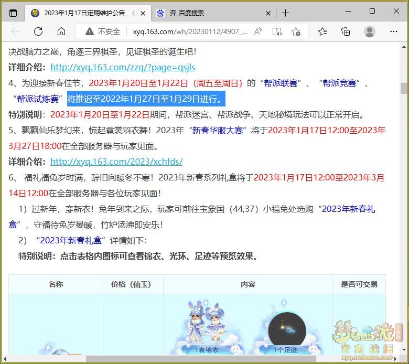This screenshot has width=409, height=364.
Task: Click the 帮派竞赛 blue text
Action: point(339,83)
